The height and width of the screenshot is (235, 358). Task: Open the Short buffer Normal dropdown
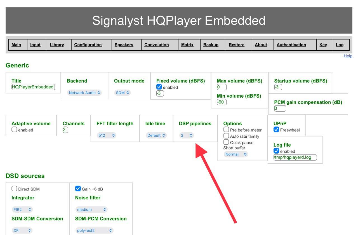point(236,154)
